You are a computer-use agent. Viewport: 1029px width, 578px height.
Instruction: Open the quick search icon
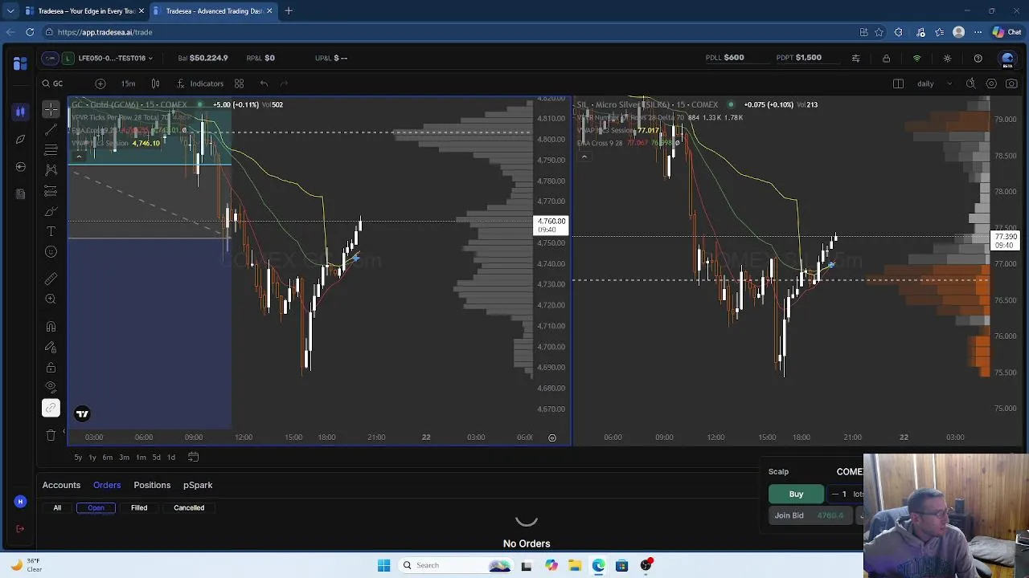970,83
